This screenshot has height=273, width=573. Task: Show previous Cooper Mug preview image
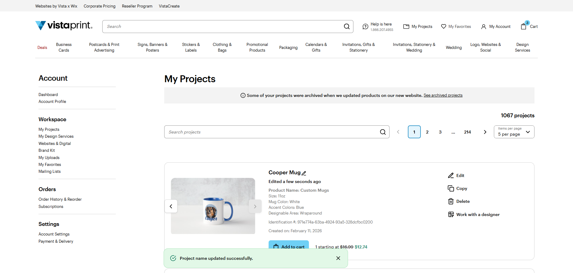click(x=171, y=206)
